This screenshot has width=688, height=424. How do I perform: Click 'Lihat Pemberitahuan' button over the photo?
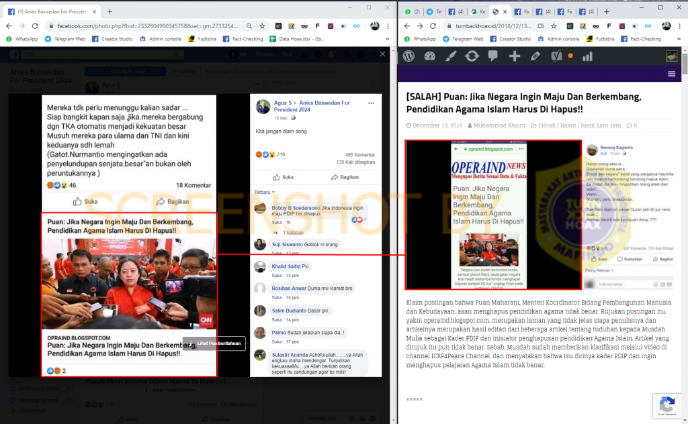click(214, 343)
